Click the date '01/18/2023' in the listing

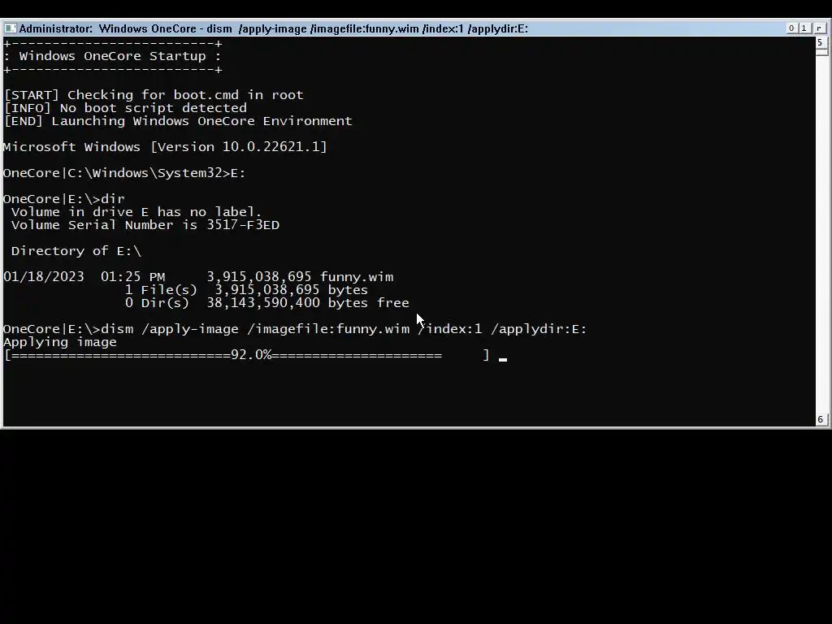(44, 277)
